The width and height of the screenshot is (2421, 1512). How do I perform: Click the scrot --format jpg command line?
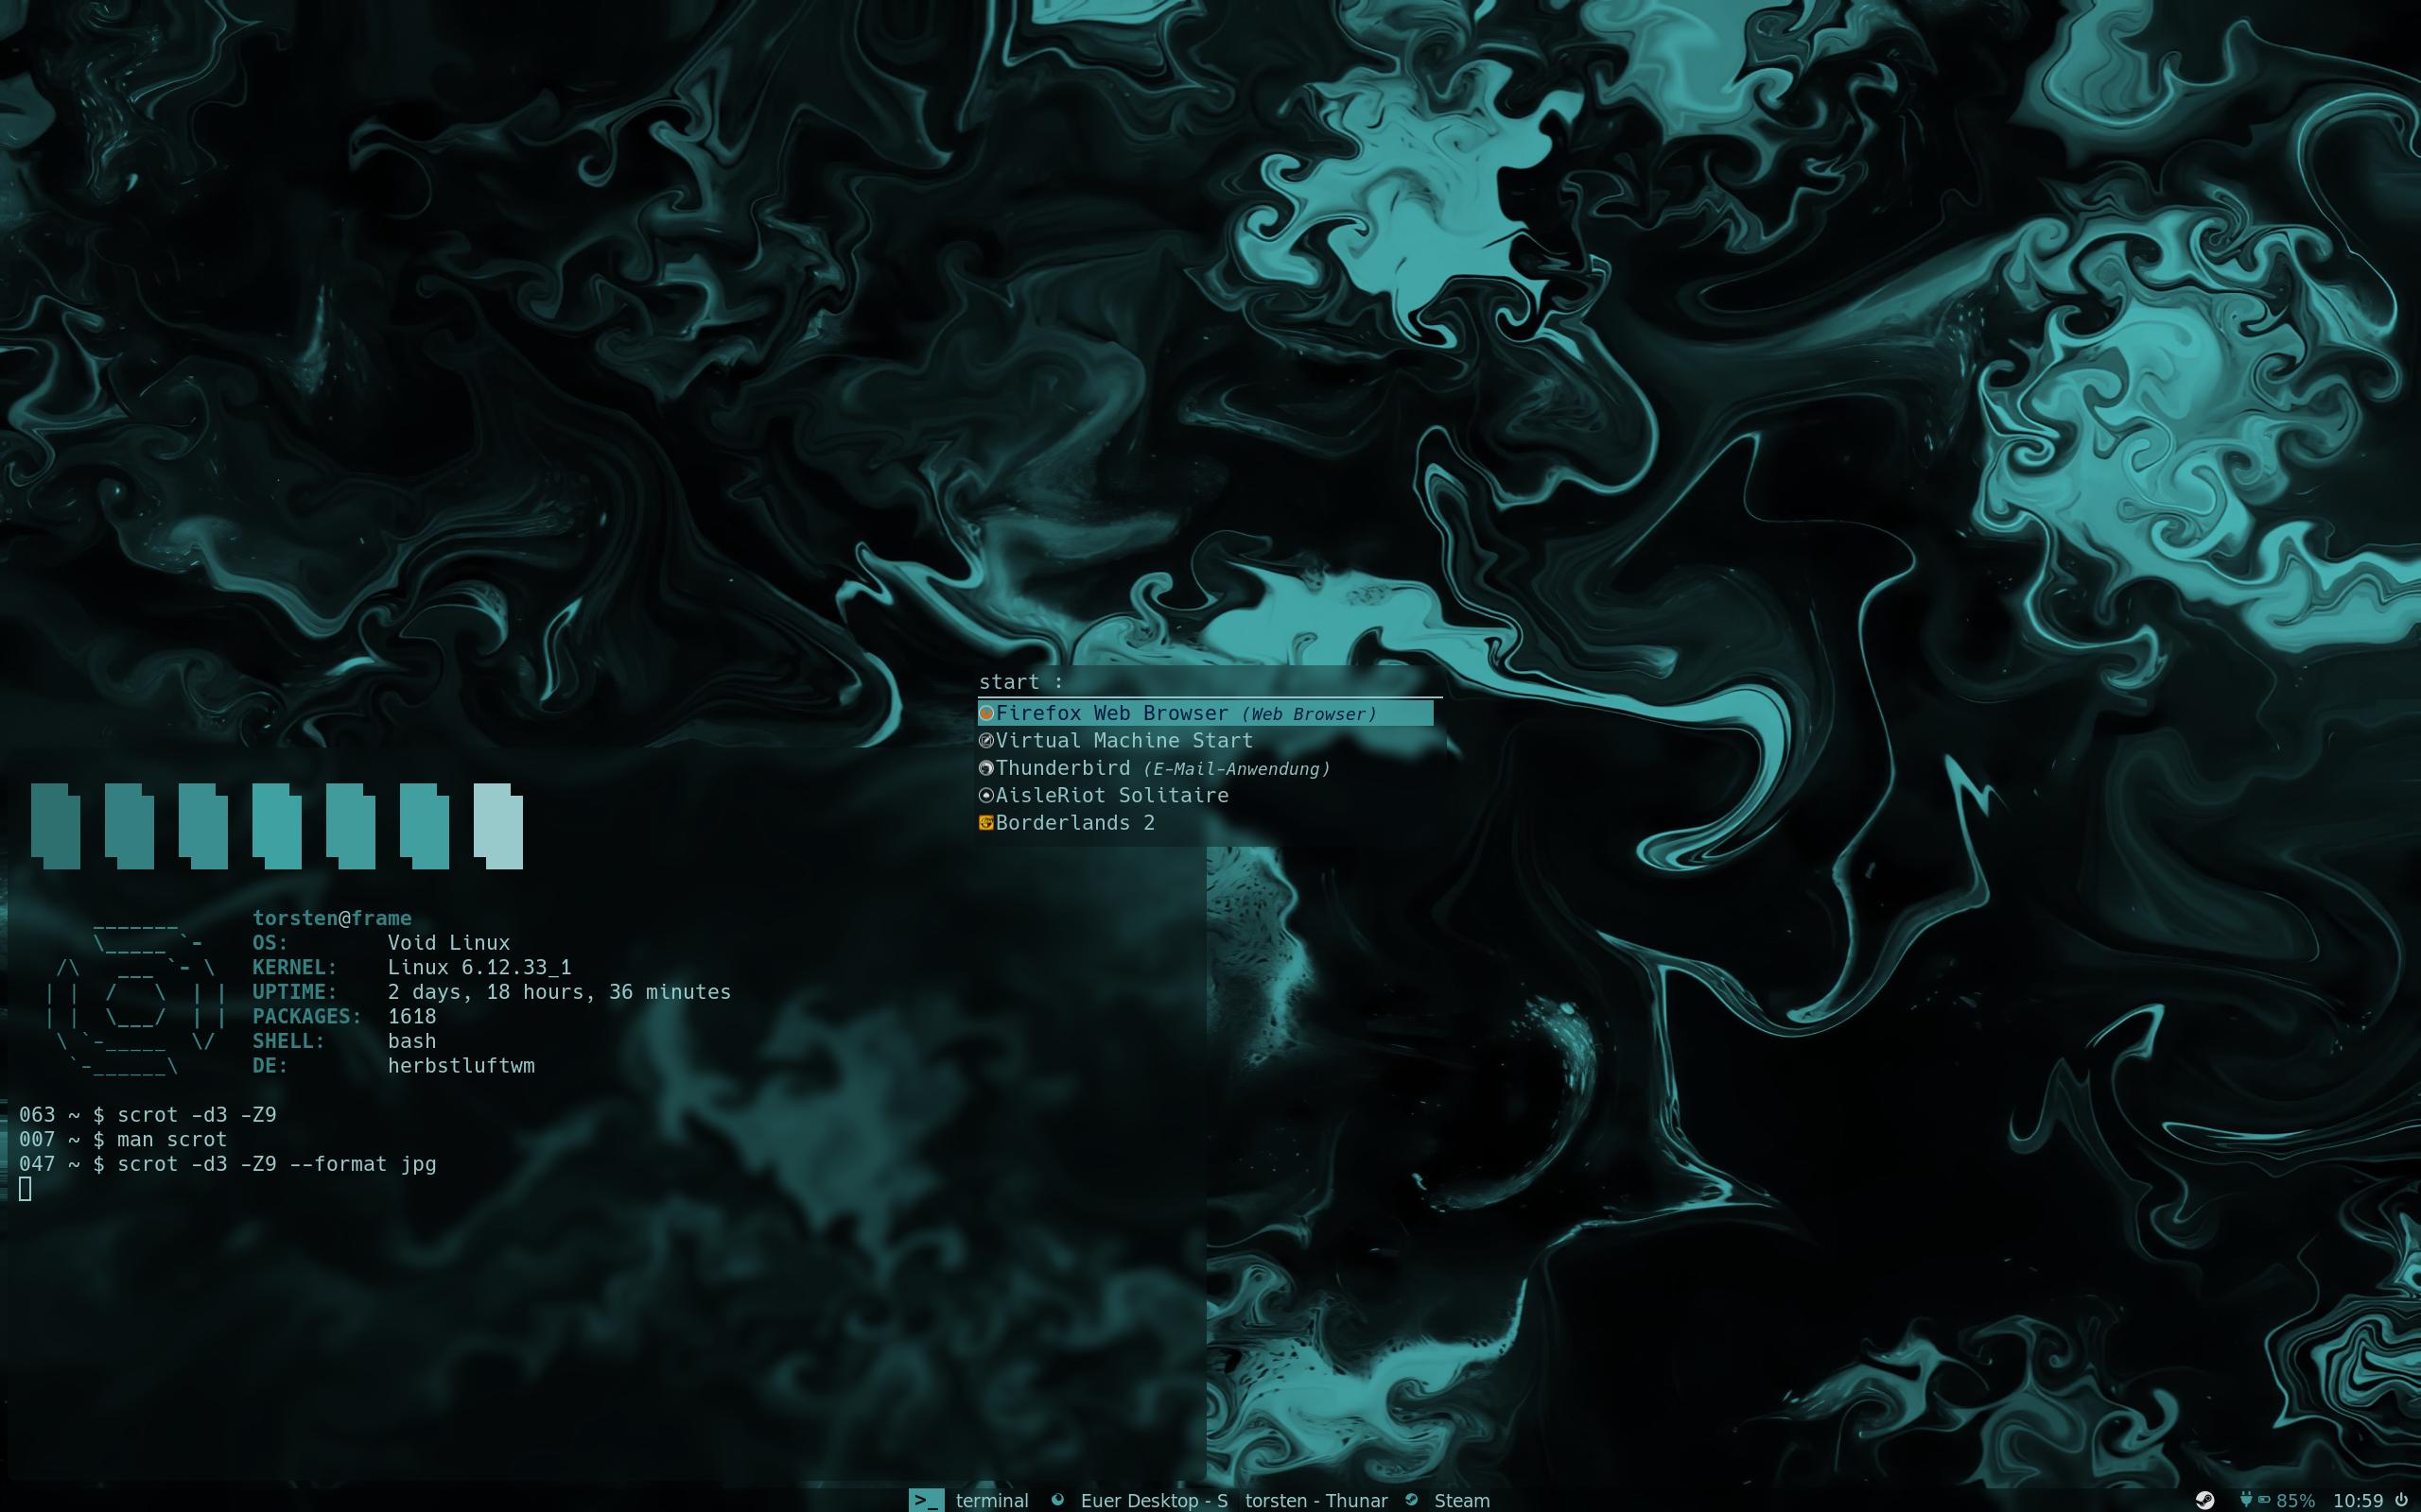click(x=276, y=1164)
